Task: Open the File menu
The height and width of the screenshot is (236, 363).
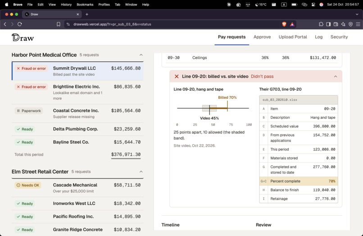Action: [30, 5]
